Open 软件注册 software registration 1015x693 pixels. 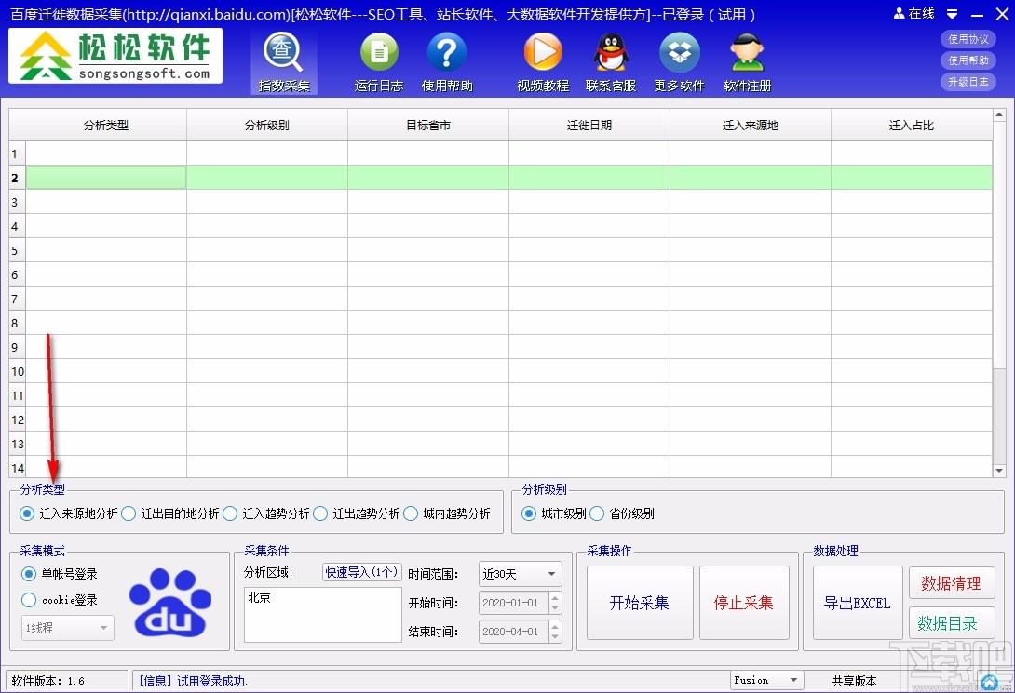748,62
